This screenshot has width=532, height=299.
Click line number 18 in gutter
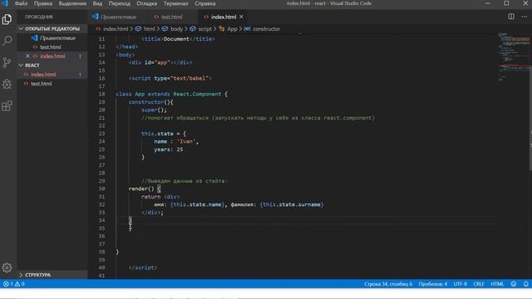tap(101, 94)
